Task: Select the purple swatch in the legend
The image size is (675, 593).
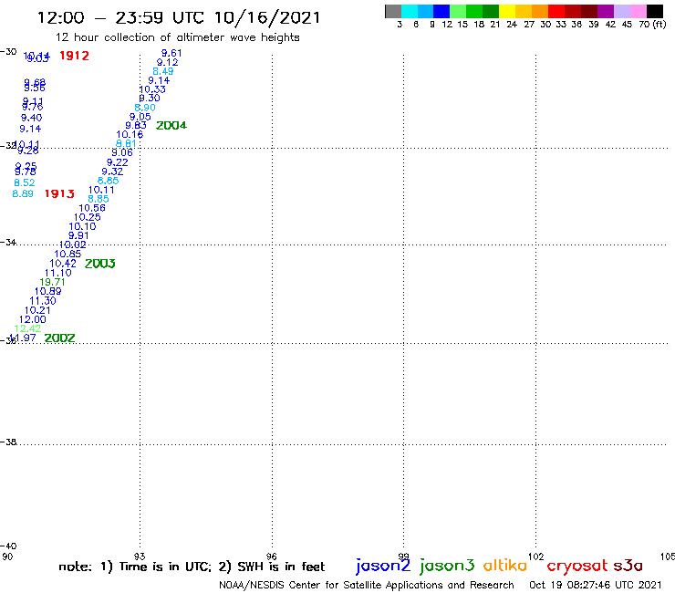Action: tap(606, 11)
